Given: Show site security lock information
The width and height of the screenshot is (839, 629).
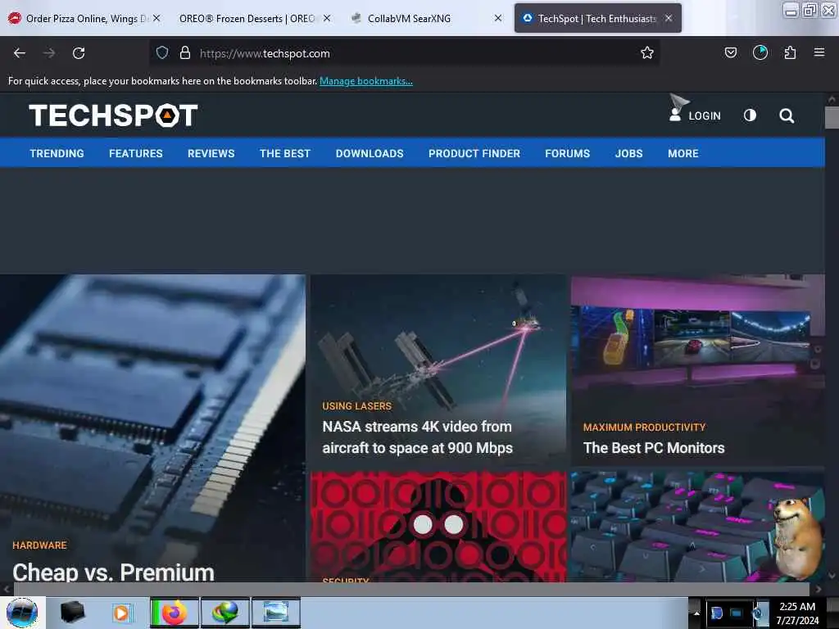Looking at the screenshot, I should pyautogui.click(x=185, y=52).
